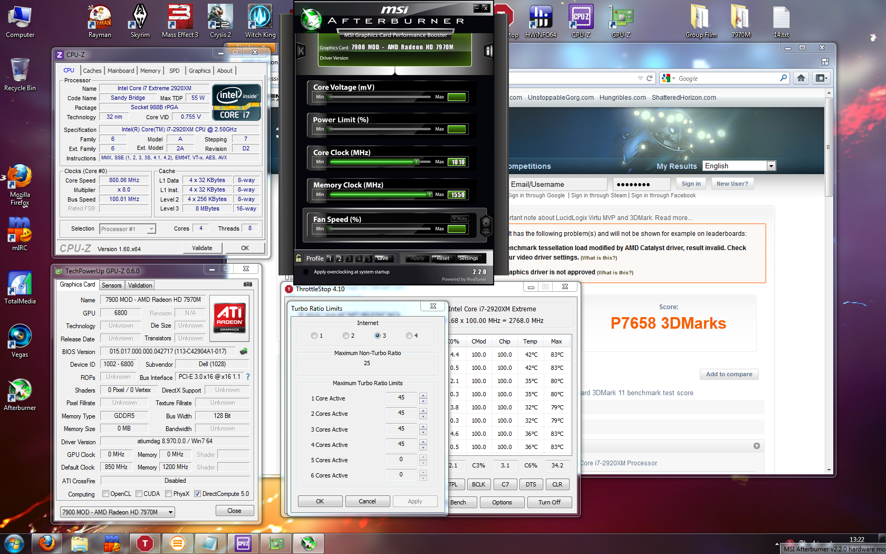Toggle Apply overclocking at system startup
Viewport: 886px width, 554px height.
(x=306, y=272)
